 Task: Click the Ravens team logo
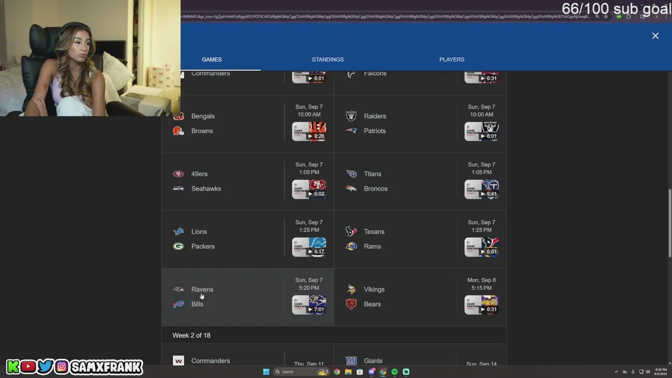click(178, 289)
